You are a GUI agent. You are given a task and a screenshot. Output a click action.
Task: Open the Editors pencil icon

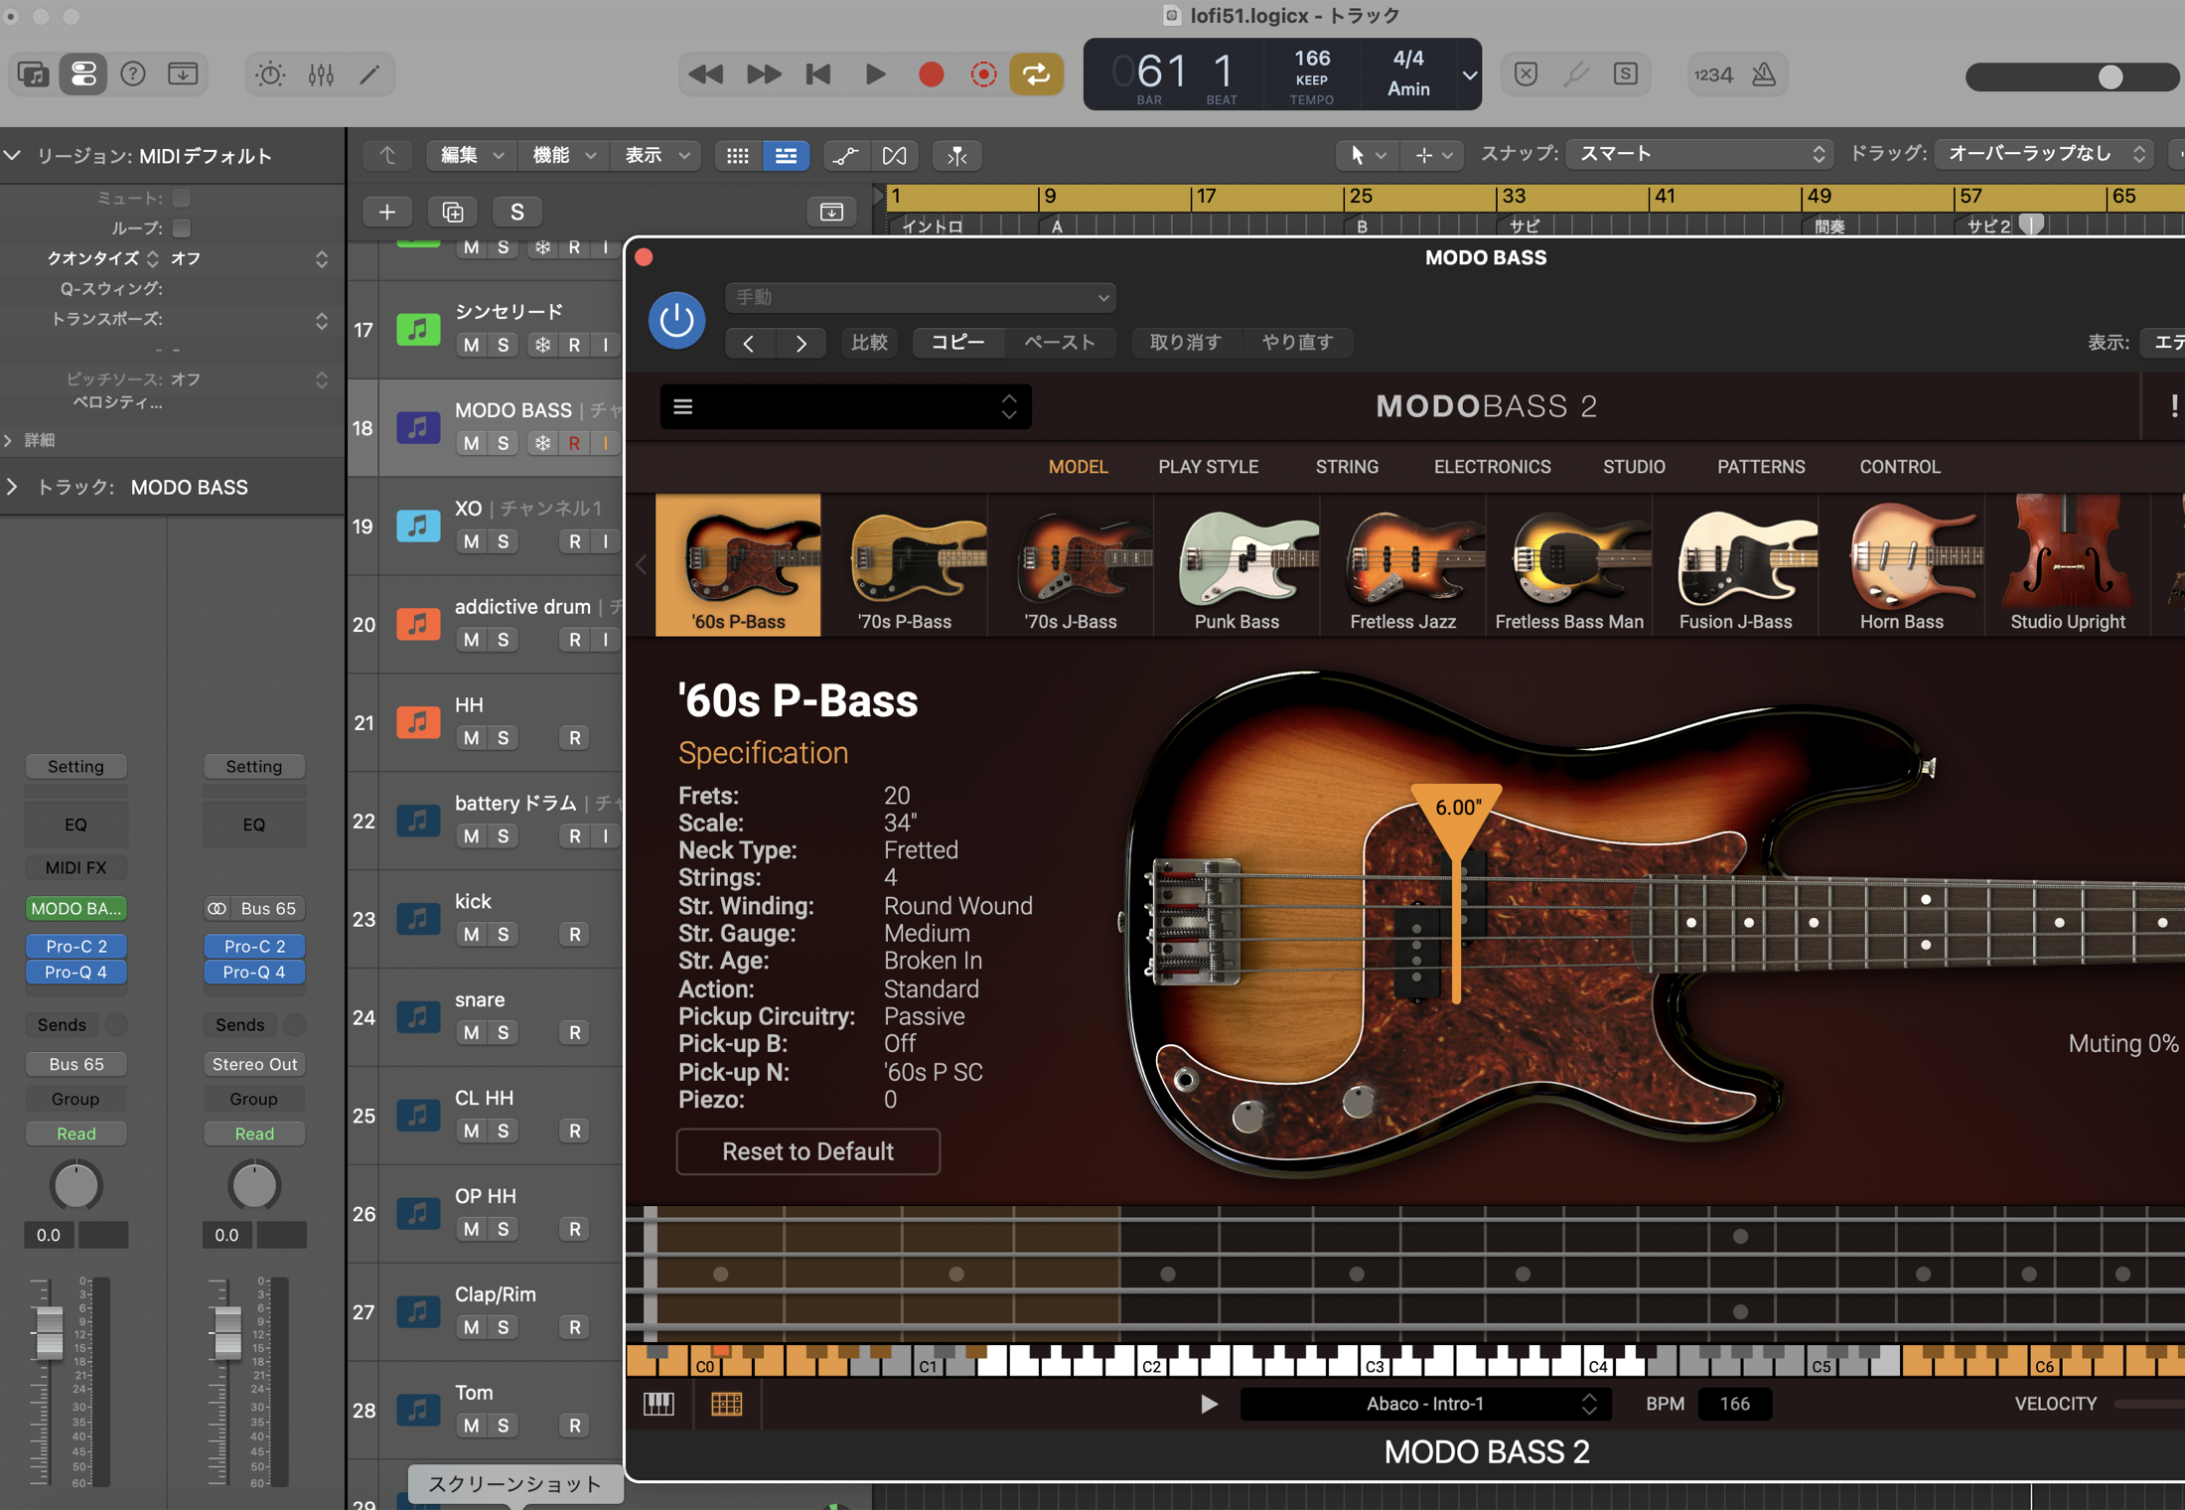click(369, 75)
